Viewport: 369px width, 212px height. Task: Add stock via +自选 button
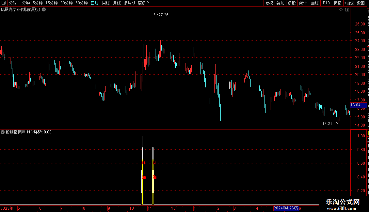pos(349,3)
